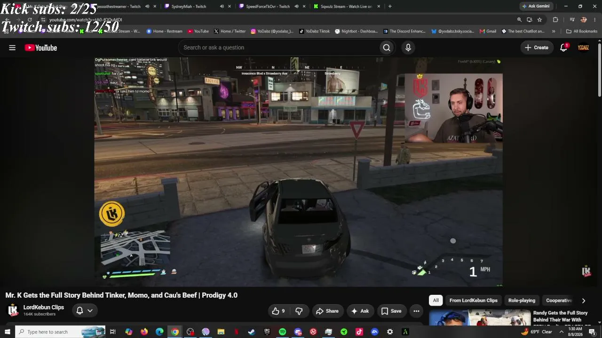Image resolution: width=602 pixels, height=338 pixels.
Task: Click the channel watermark on the video
Action: pos(586,271)
